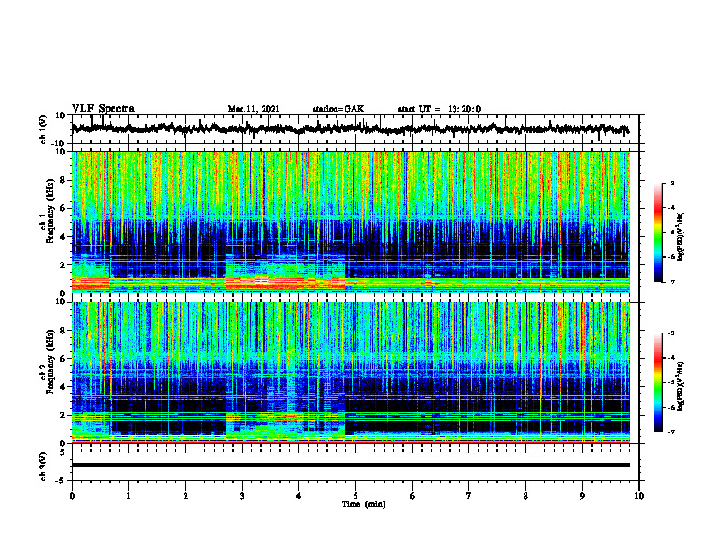
Task: Click the "ch.1(V)" waveform axis label
Action: [44, 129]
